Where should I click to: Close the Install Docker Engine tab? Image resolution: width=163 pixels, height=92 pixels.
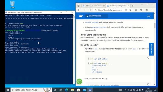pyautogui.click(x=128, y=6)
